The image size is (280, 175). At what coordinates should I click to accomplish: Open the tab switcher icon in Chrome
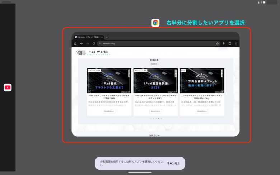pos(230,43)
